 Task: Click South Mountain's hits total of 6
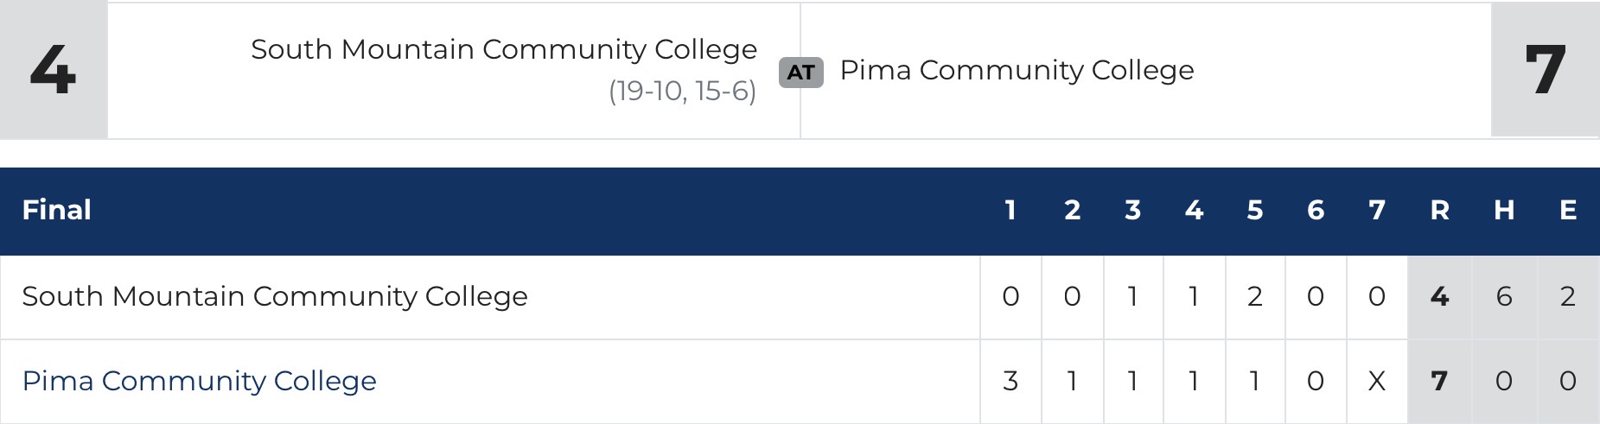(1504, 296)
